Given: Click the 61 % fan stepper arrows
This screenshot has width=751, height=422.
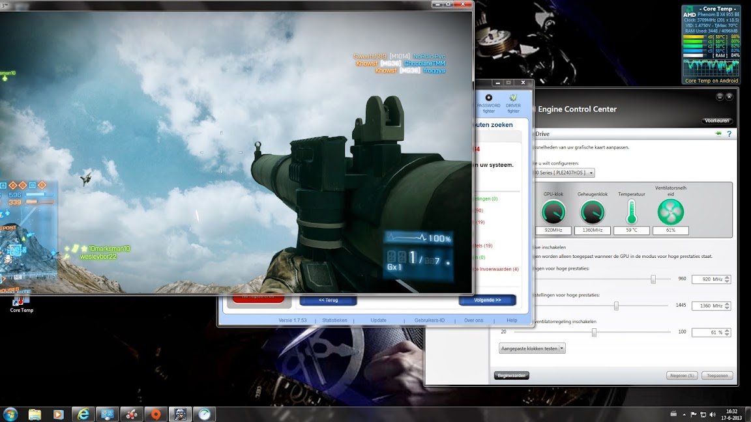Looking at the screenshot, I should click(727, 332).
